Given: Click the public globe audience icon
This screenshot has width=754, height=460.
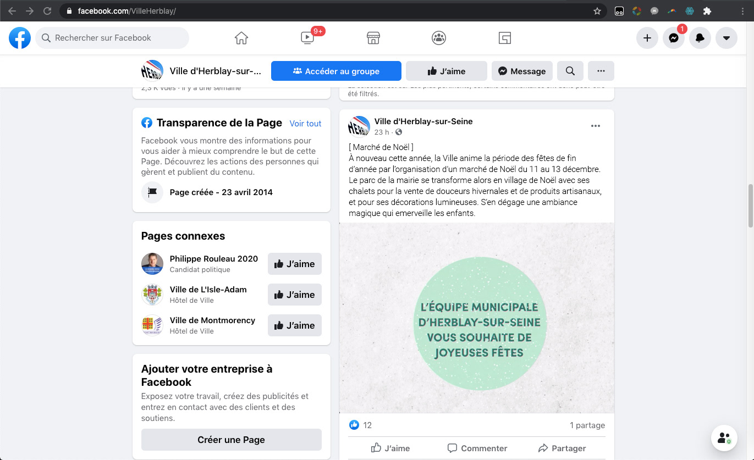Looking at the screenshot, I should tap(399, 132).
